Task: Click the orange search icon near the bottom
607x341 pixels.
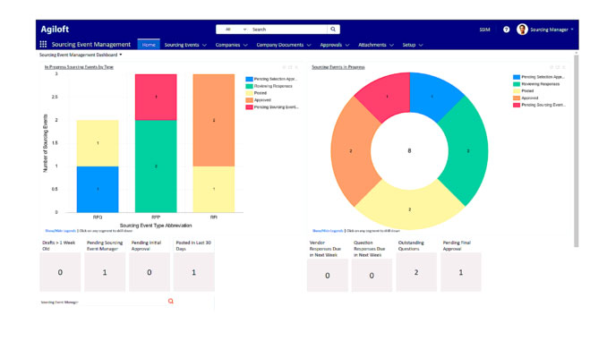Action: tap(171, 301)
